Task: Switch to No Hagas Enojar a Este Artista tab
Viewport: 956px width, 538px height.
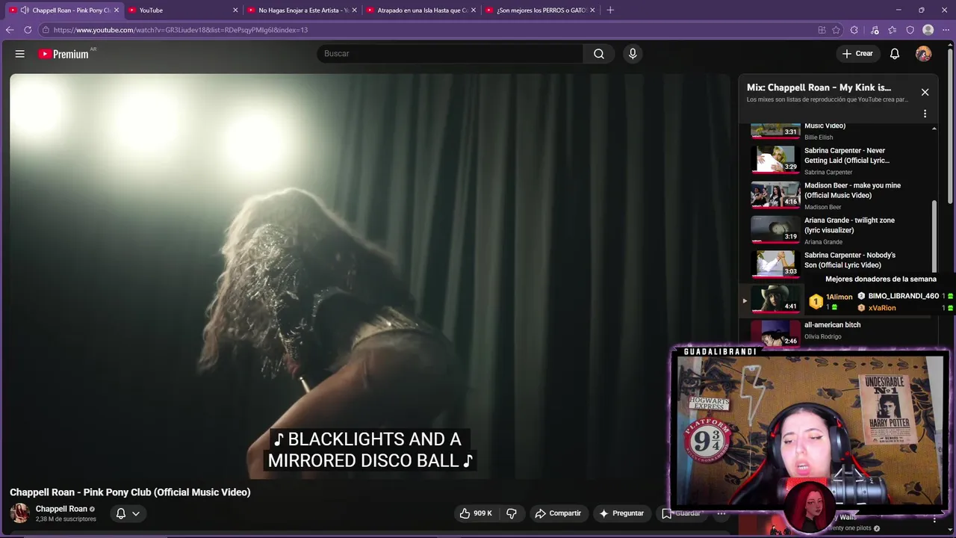Action: (301, 10)
